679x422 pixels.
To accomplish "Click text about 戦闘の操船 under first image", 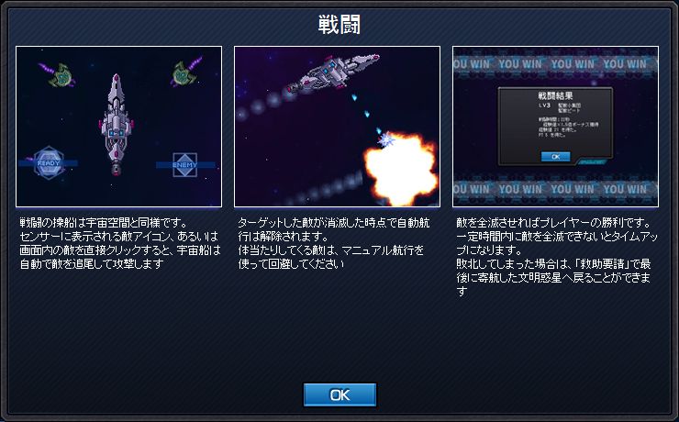I will coord(120,243).
